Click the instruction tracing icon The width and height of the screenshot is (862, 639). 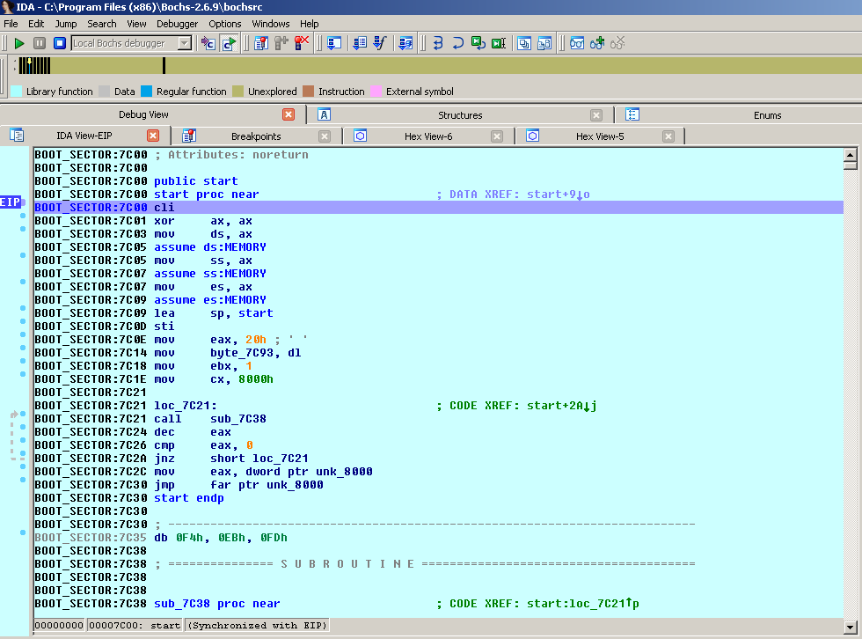click(x=360, y=43)
